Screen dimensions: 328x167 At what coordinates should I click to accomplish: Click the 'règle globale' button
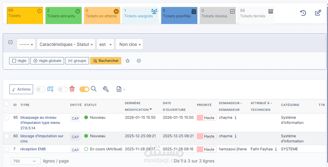click(x=47, y=61)
